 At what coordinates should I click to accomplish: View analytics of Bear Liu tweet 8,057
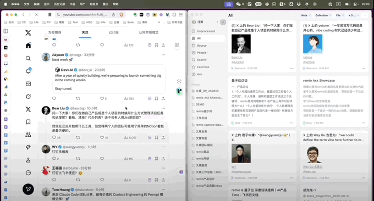tap(130, 138)
